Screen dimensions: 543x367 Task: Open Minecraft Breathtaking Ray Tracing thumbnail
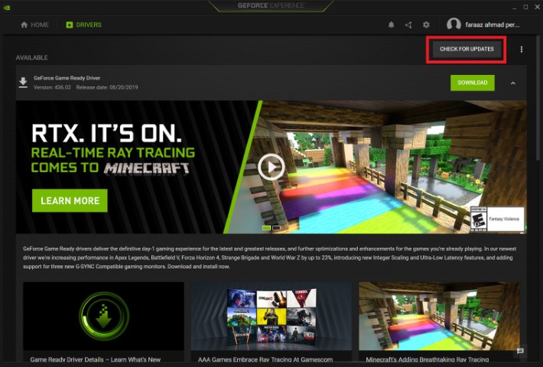pyautogui.click(x=439, y=316)
